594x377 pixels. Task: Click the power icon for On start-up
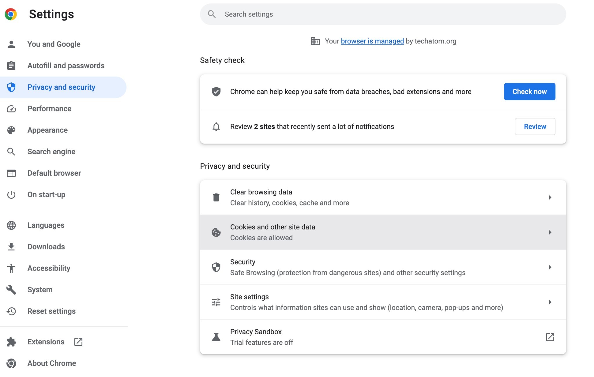pos(11,194)
